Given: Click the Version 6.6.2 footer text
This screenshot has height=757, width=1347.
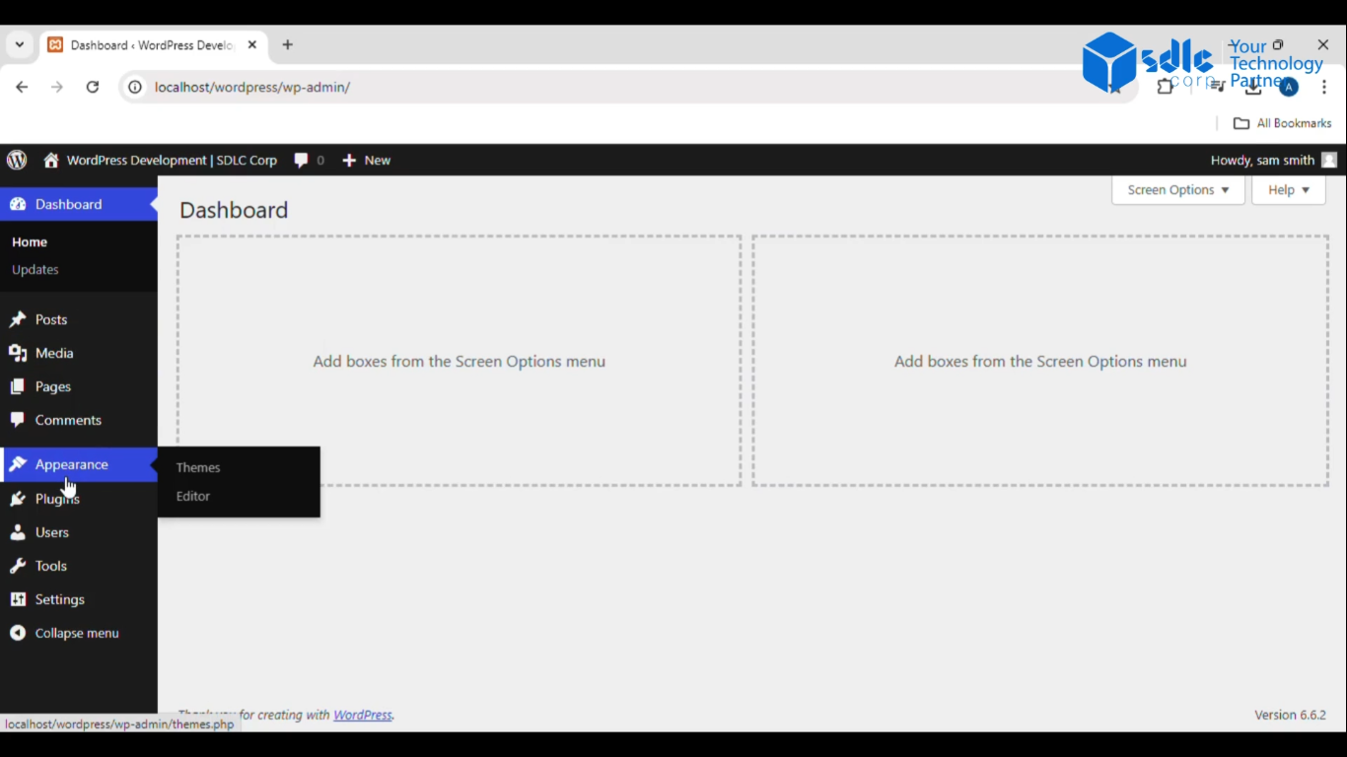Looking at the screenshot, I should [x=1290, y=715].
